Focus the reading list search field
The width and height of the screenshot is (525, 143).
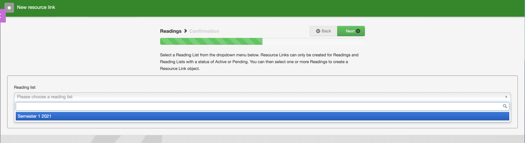point(259,106)
